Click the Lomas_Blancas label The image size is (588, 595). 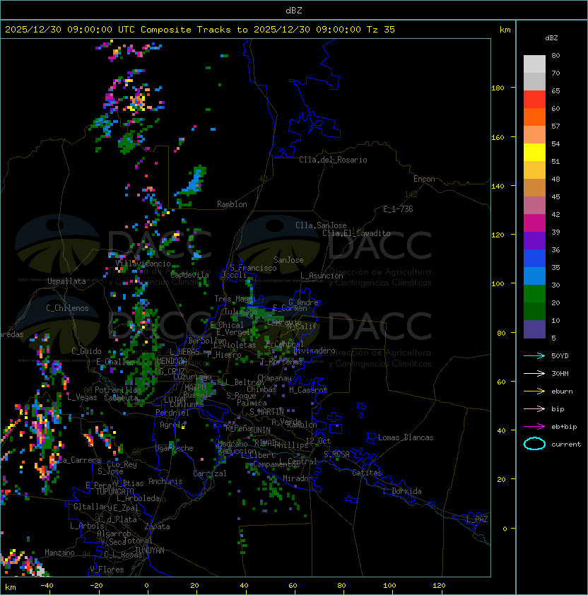[x=406, y=437]
